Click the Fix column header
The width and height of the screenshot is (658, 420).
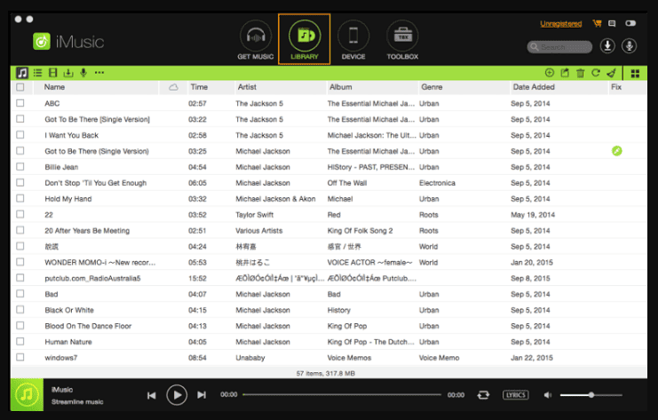tap(616, 87)
